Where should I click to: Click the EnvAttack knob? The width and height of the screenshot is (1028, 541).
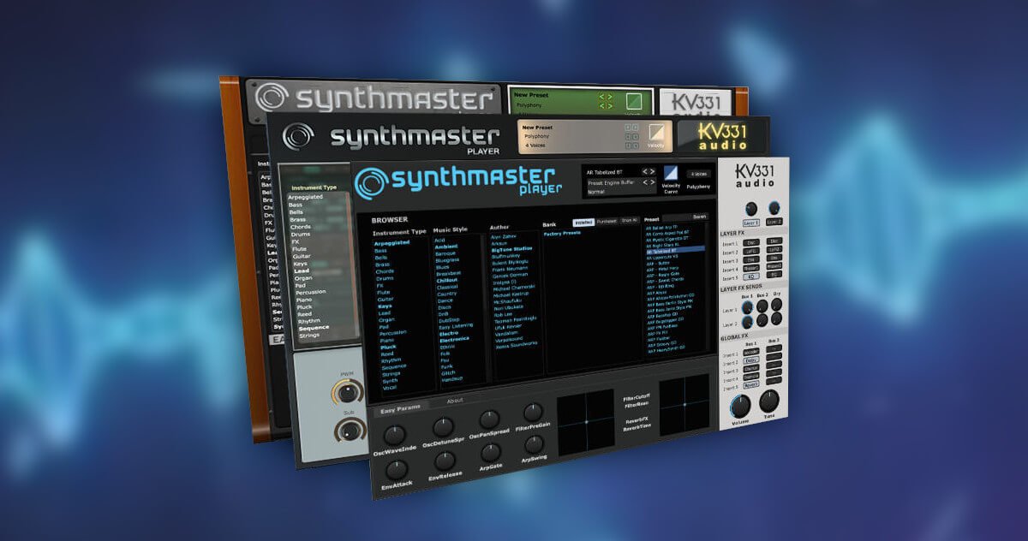click(x=396, y=470)
